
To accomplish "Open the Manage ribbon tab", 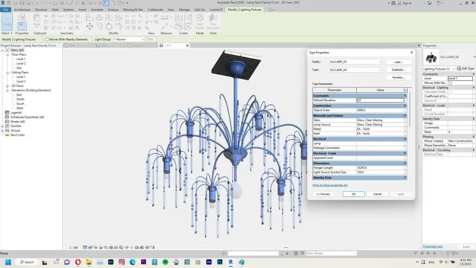I will click(184, 10).
